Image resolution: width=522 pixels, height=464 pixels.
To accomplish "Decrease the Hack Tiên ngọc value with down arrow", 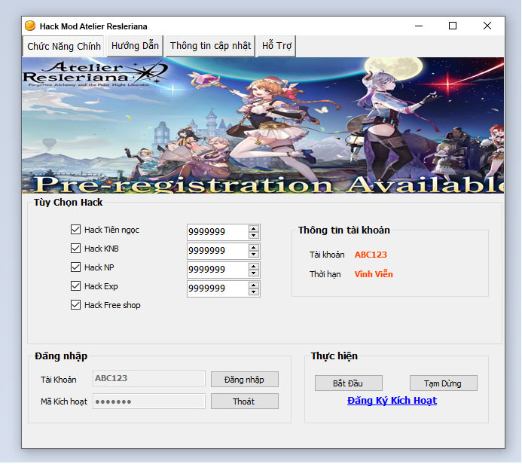I will pos(254,235).
